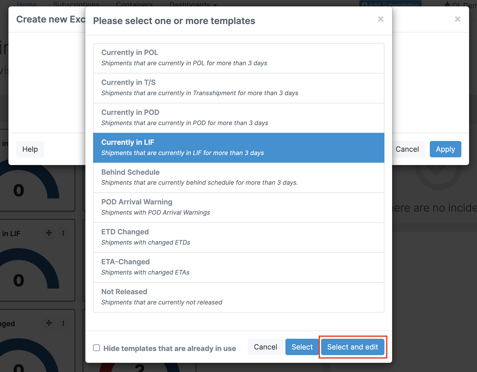Pick the Not Released template

pos(239,298)
